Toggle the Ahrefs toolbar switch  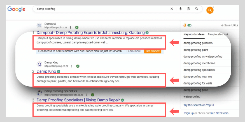(190, 25)
